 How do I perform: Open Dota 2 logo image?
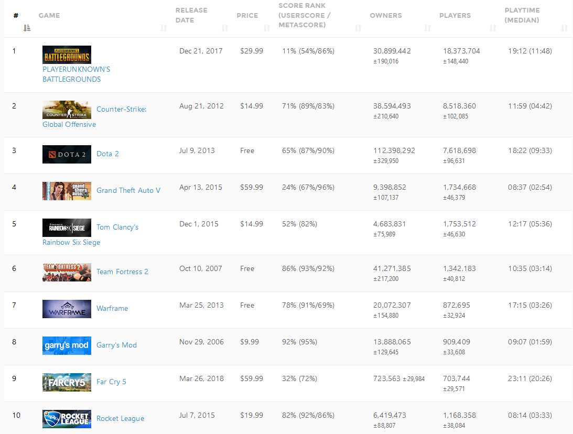(x=67, y=154)
